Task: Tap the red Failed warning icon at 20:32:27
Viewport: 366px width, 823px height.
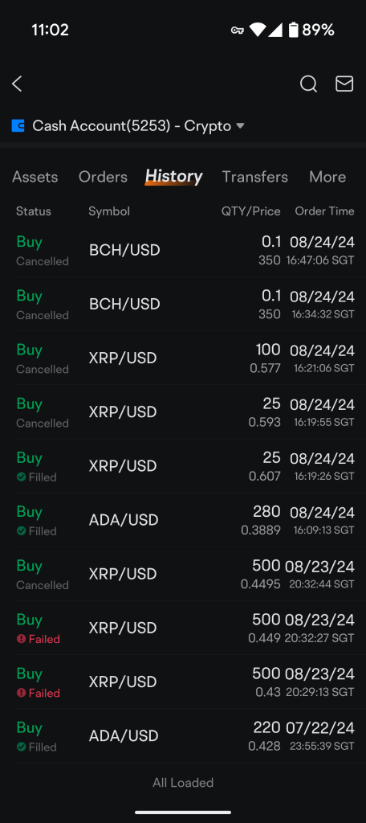Action: (21, 639)
